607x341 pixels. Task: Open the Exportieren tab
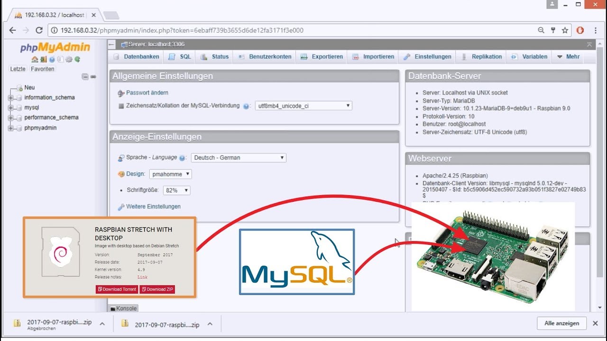[x=322, y=57]
